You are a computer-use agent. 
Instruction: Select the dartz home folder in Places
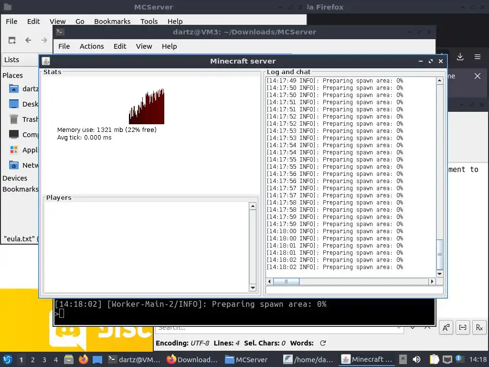[23, 89]
